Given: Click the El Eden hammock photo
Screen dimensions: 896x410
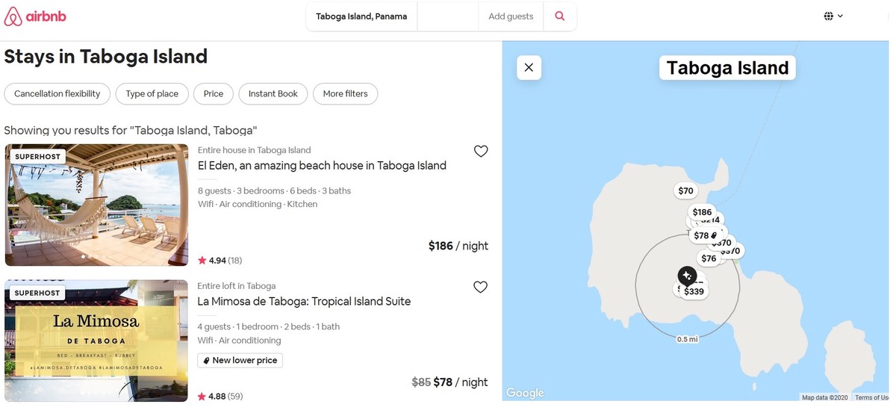Looking at the screenshot, I should pyautogui.click(x=97, y=205).
